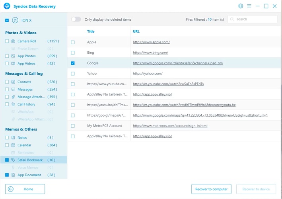The width and height of the screenshot is (282, 199).
Task: Click the Files Filtered count text
Action: (x=205, y=20)
